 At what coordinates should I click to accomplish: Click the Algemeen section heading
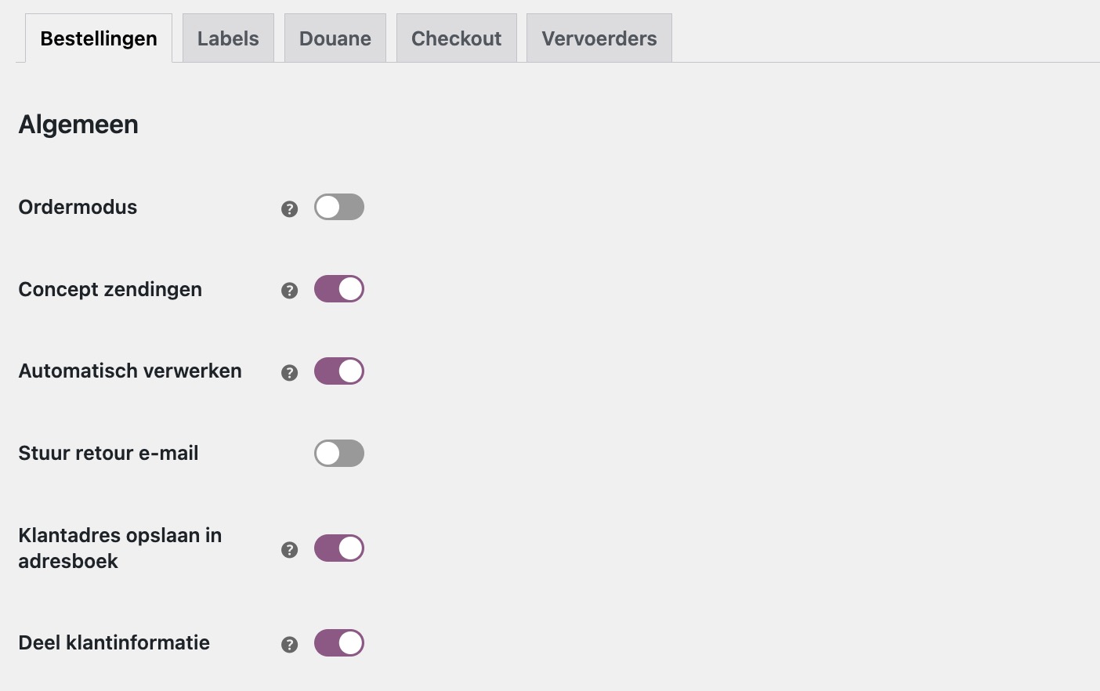[78, 124]
